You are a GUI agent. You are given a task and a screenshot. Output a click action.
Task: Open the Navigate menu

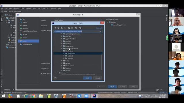pyautogui.click(x=16, y=9)
